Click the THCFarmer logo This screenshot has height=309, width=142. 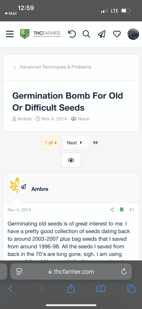40,34
